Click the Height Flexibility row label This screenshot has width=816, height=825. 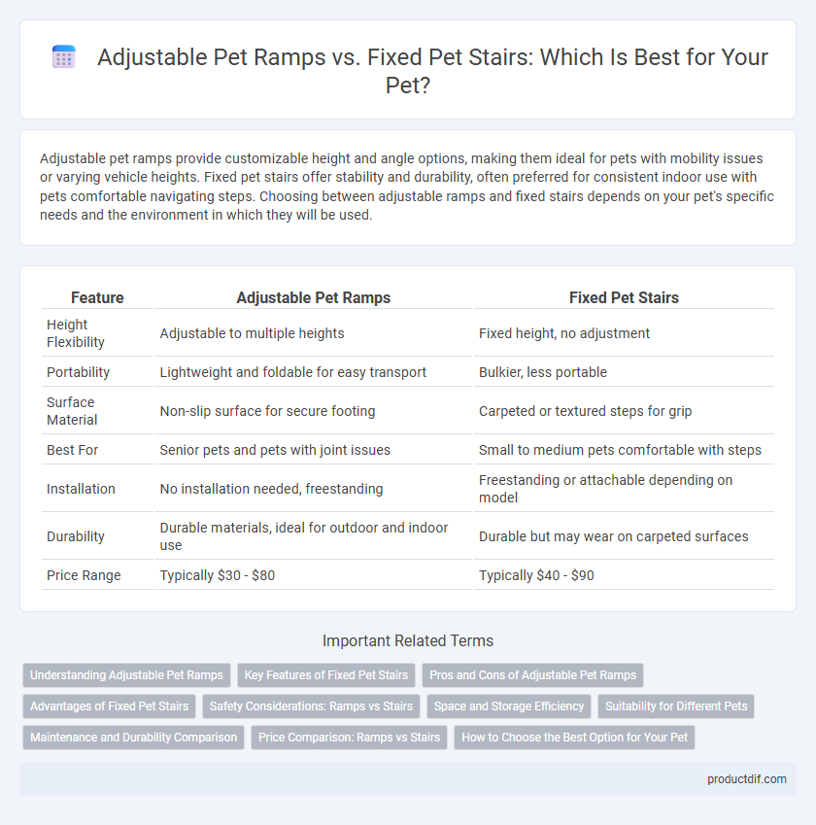click(x=75, y=333)
